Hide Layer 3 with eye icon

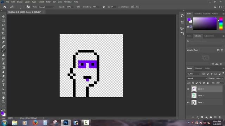pos(188,89)
